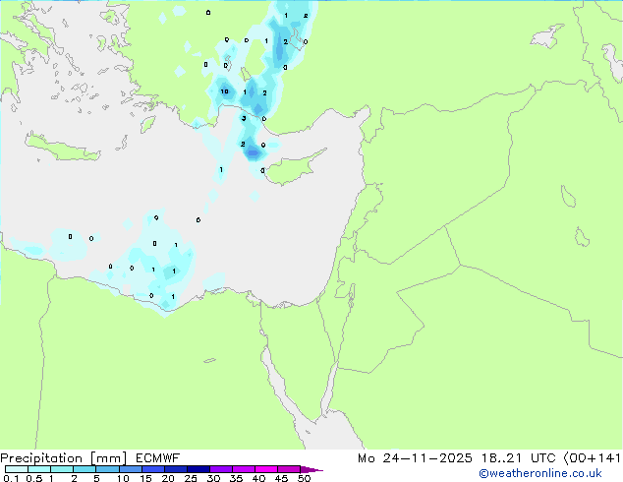Image resolution: width=623 pixels, height=482 pixels.
Task: Open the weatheronline.co.uk link
Action: (540, 474)
